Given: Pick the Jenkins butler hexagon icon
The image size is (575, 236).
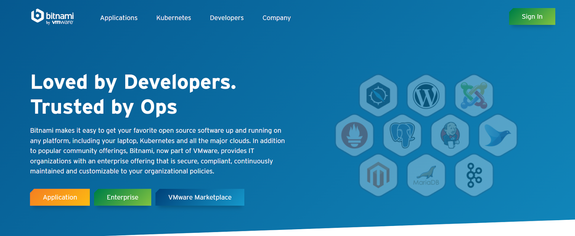Looking at the screenshot, I should [x=450, y=135].
